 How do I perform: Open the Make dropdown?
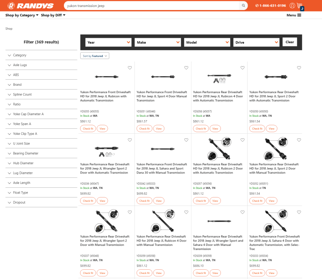click(158, 42)
